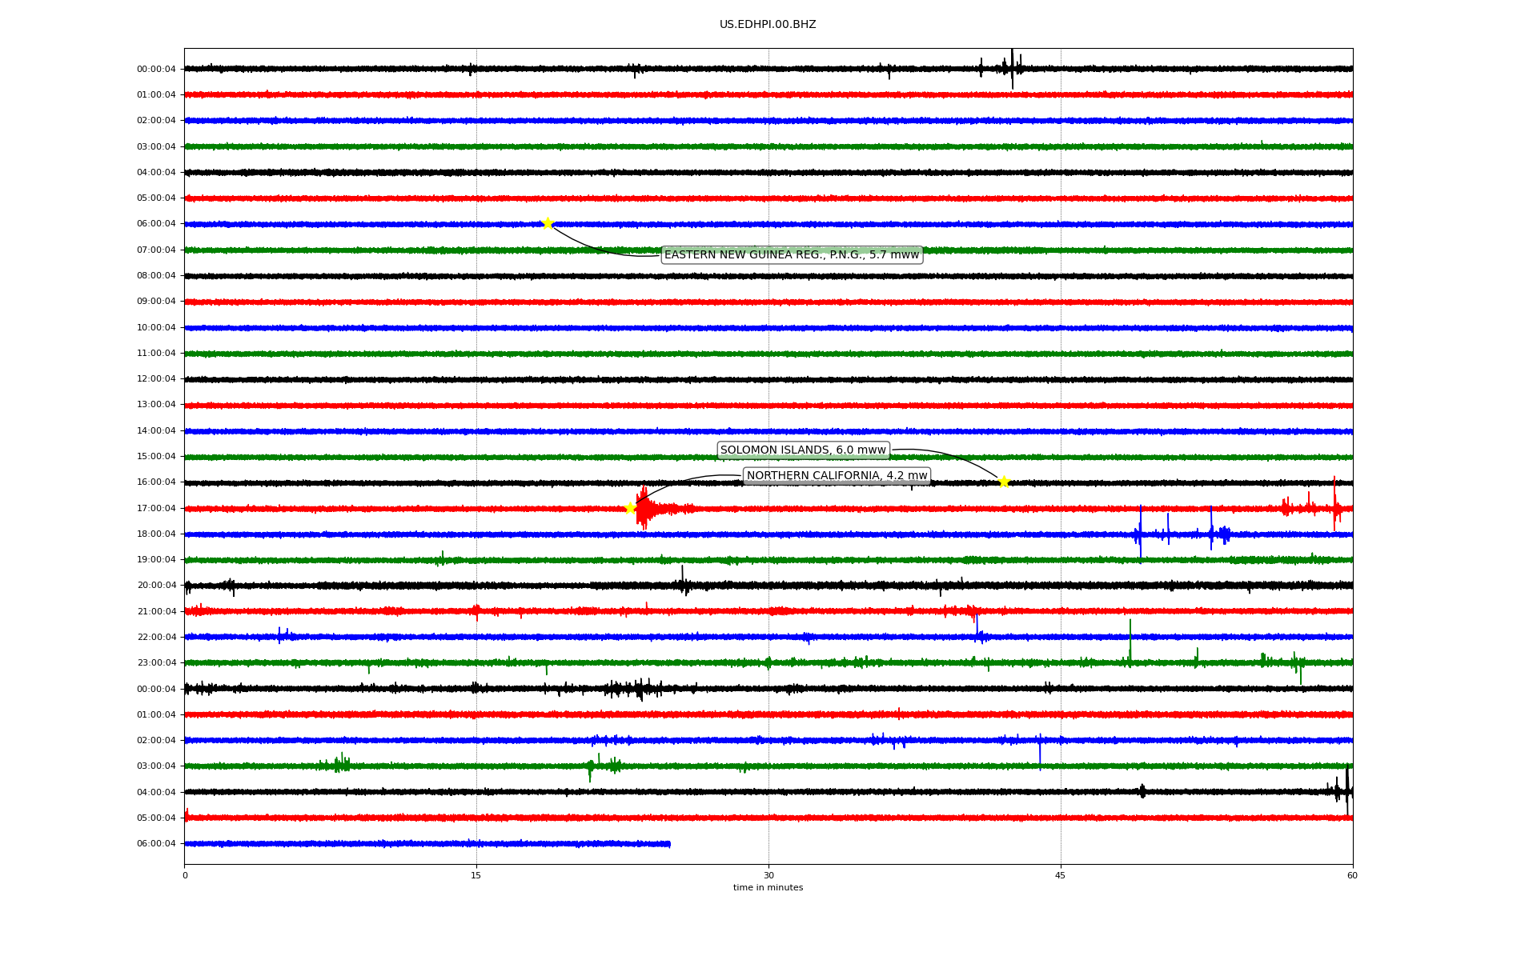Click the 30 minute x-axis tick label

tap(768, 875)
